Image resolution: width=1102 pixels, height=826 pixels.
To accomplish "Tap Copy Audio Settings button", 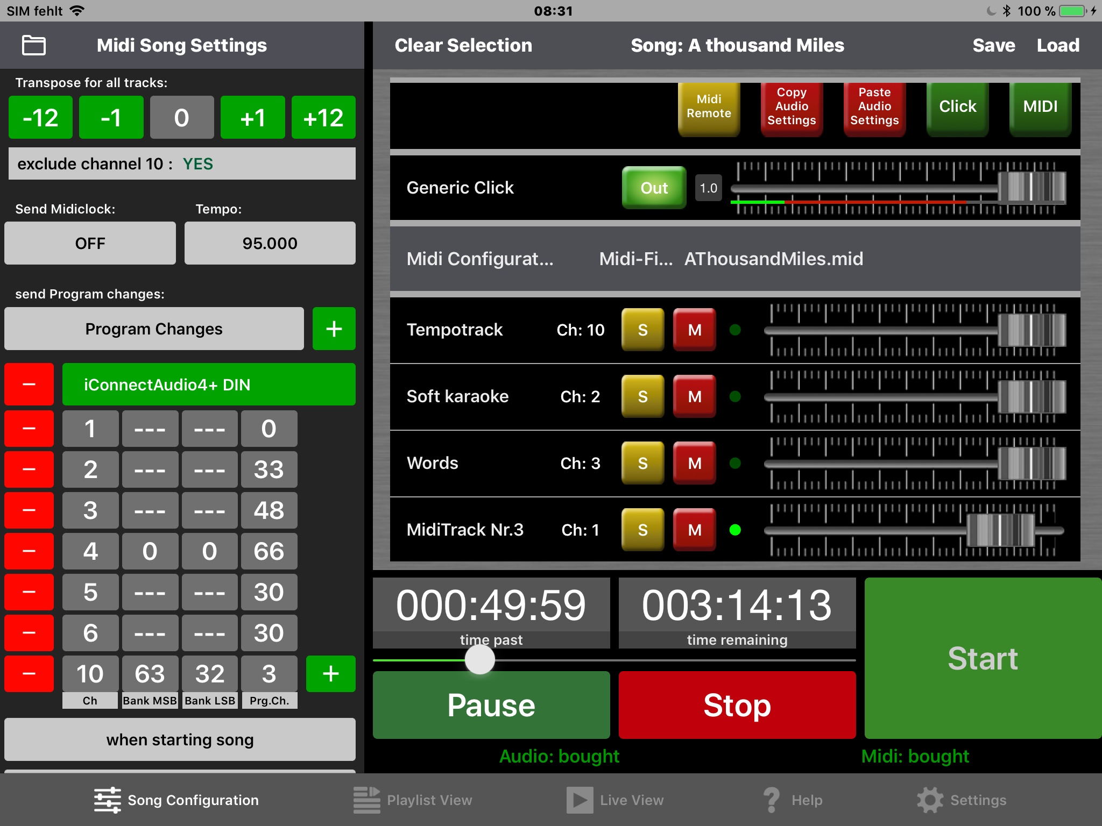I will 792,106.
